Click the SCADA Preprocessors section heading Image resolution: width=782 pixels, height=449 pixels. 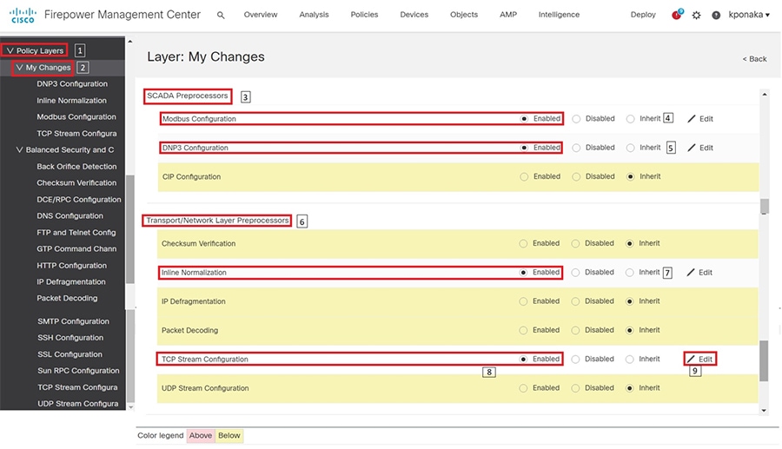(x=188, y=96)
